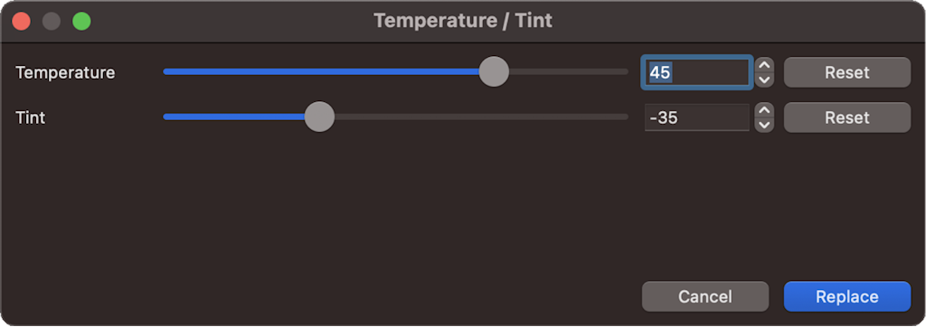Grab the Temperature slider knob

[494, 72]
